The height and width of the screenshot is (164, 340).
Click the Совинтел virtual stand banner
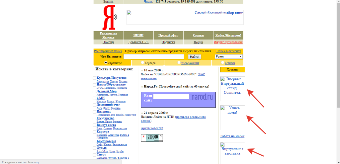232,89
